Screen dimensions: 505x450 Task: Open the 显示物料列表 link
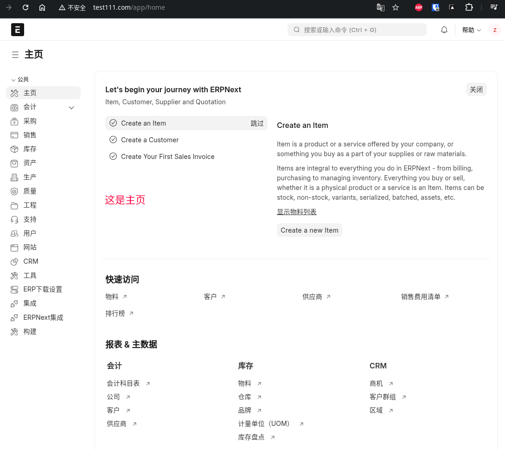click(x=297, y=212)
